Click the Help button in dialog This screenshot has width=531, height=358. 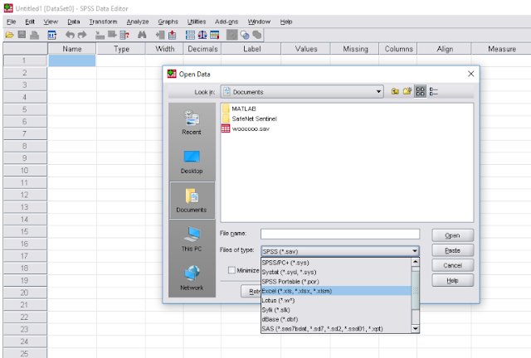[452, 280]
